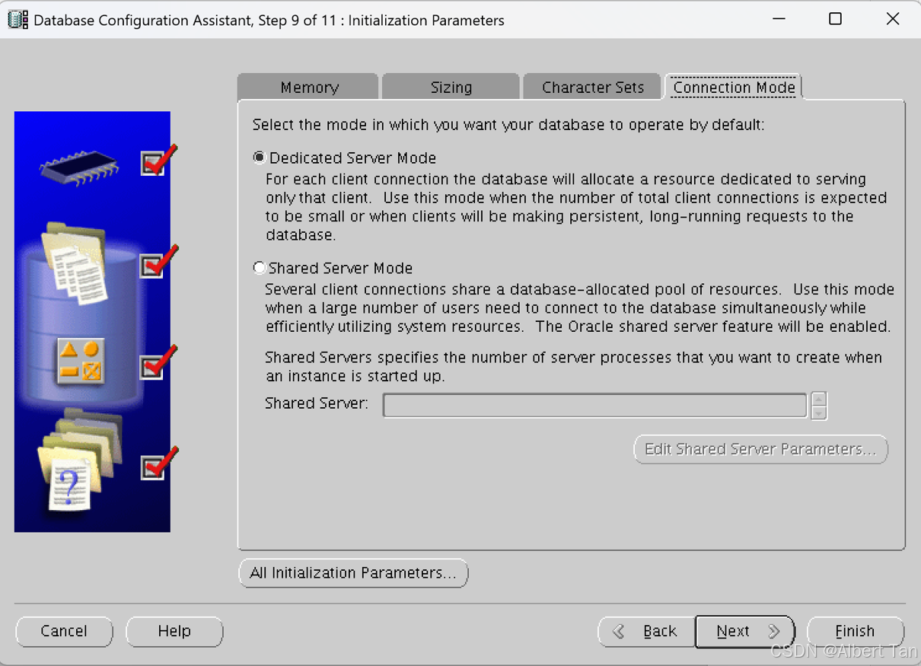Click inside the Shared Server input field
Viewport: 921px width, 666px height.
[595, 405]
